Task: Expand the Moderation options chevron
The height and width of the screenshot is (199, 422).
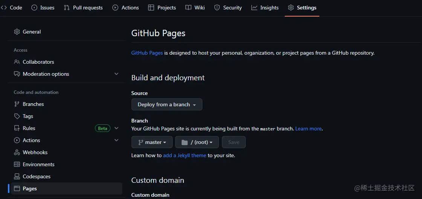Action: [x=116, y=74]
